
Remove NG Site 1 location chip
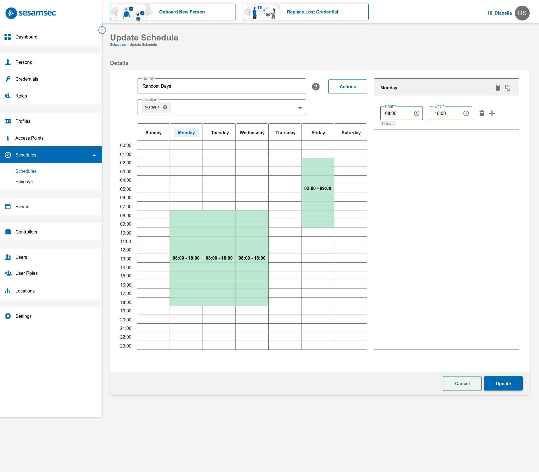[165, 107]
